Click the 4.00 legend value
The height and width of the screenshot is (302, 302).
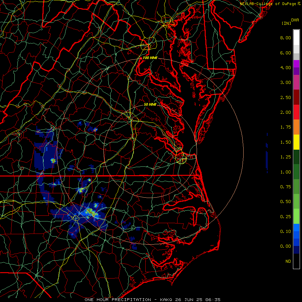tap(286, 67)
